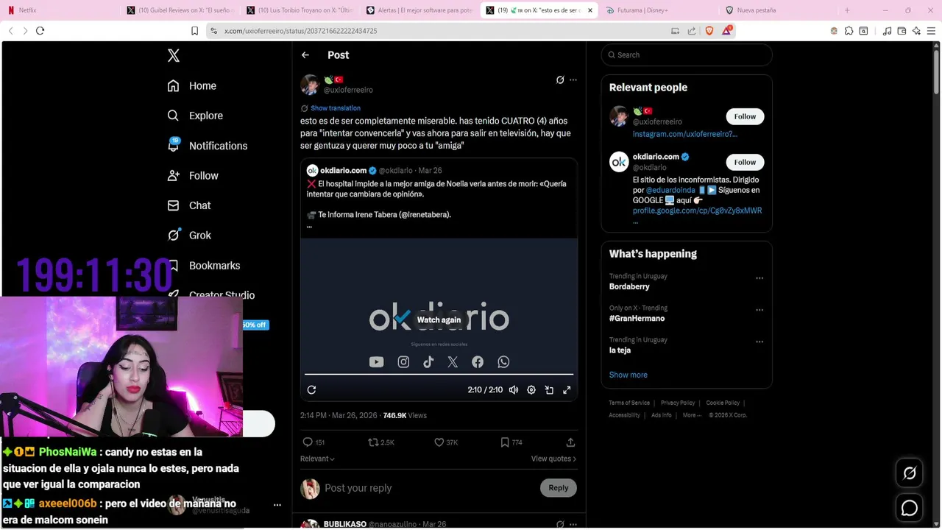Click the Reply button
The height and width of the screenshot is (530, 942).
pos(559,488)
